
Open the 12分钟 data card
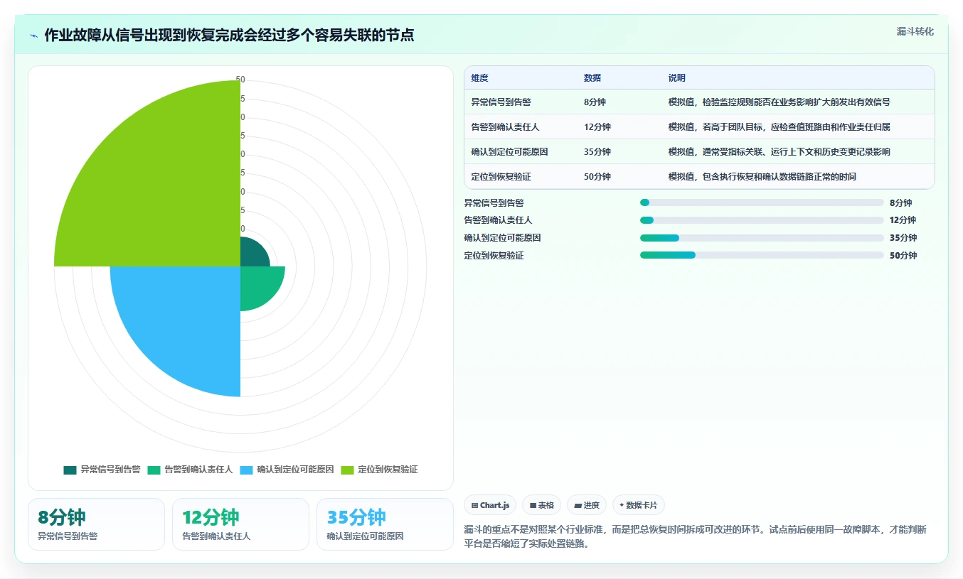240,524
